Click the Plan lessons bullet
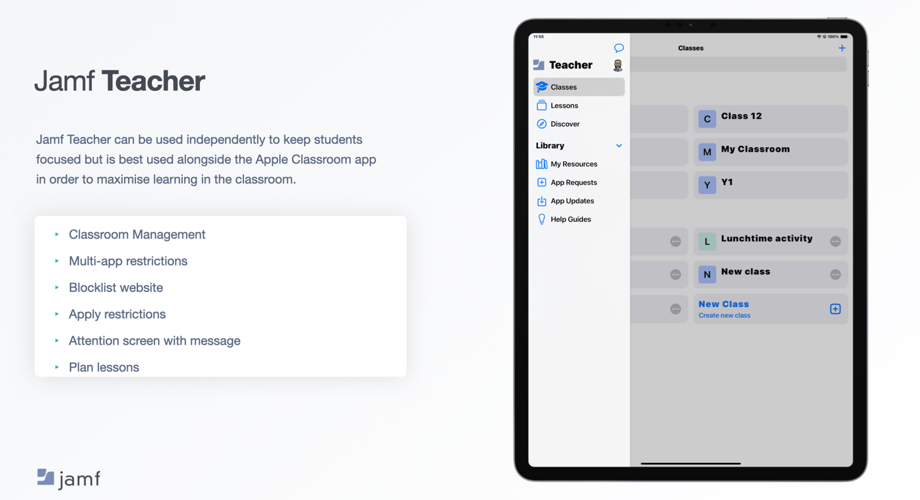The height and width of the screenshot is (500, 920). tap(103, 368)
